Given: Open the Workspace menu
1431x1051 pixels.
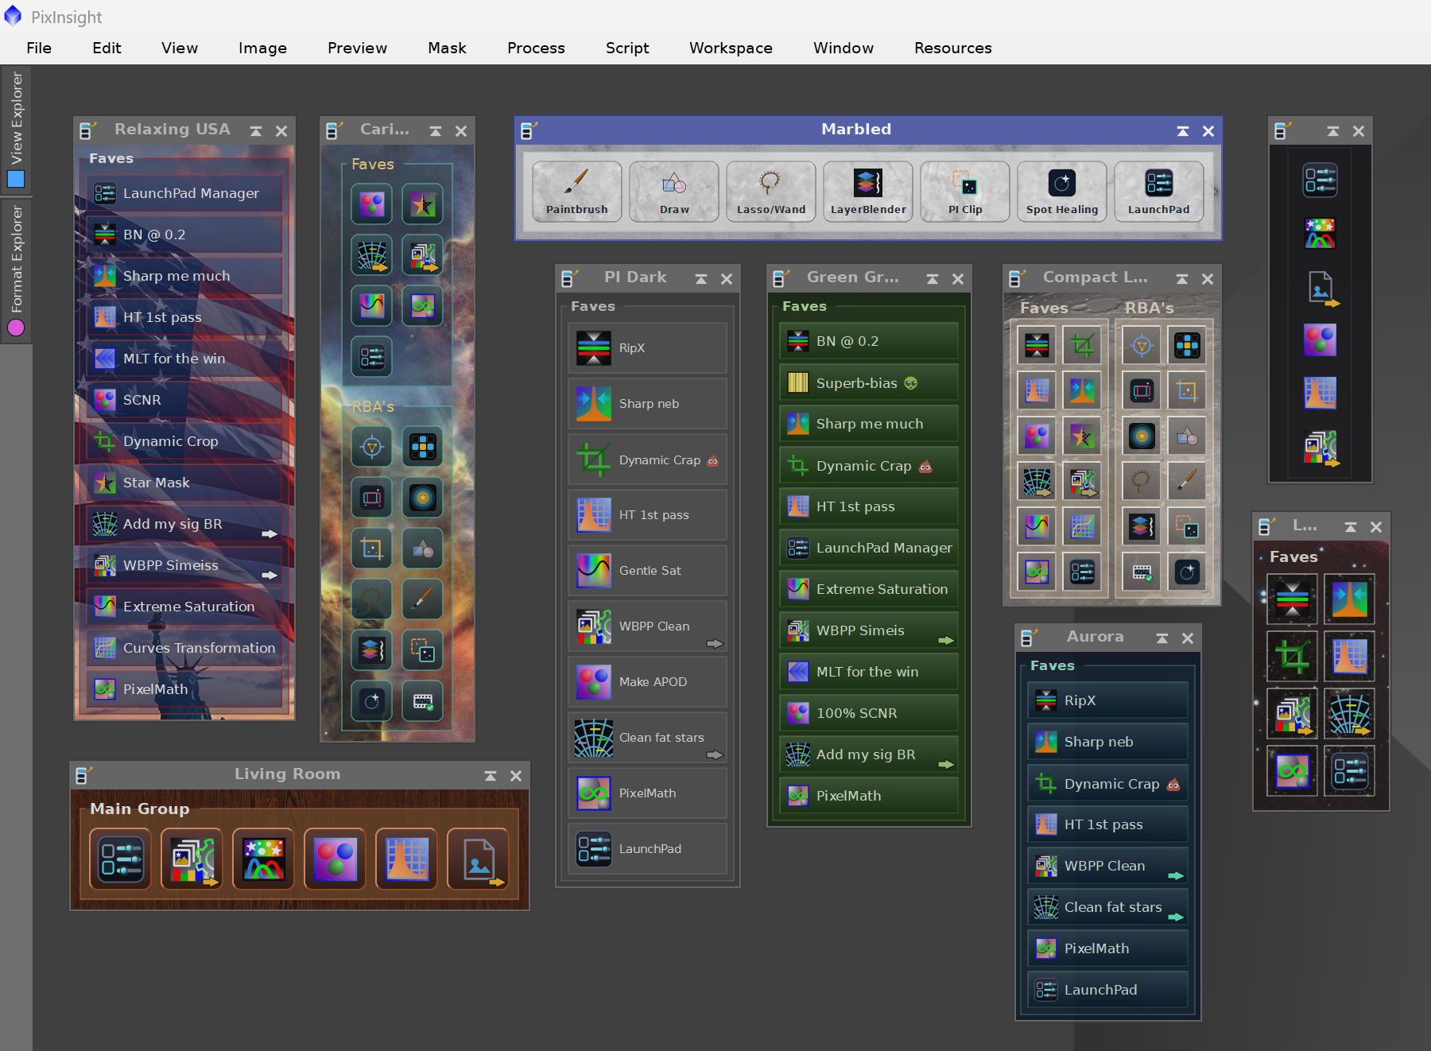Looking at the screenshot, I should point(731,48).
